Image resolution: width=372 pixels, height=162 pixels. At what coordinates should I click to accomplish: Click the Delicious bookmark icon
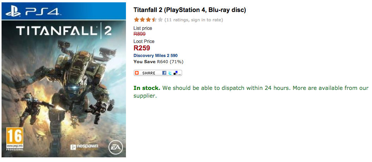tap(175, 73)
